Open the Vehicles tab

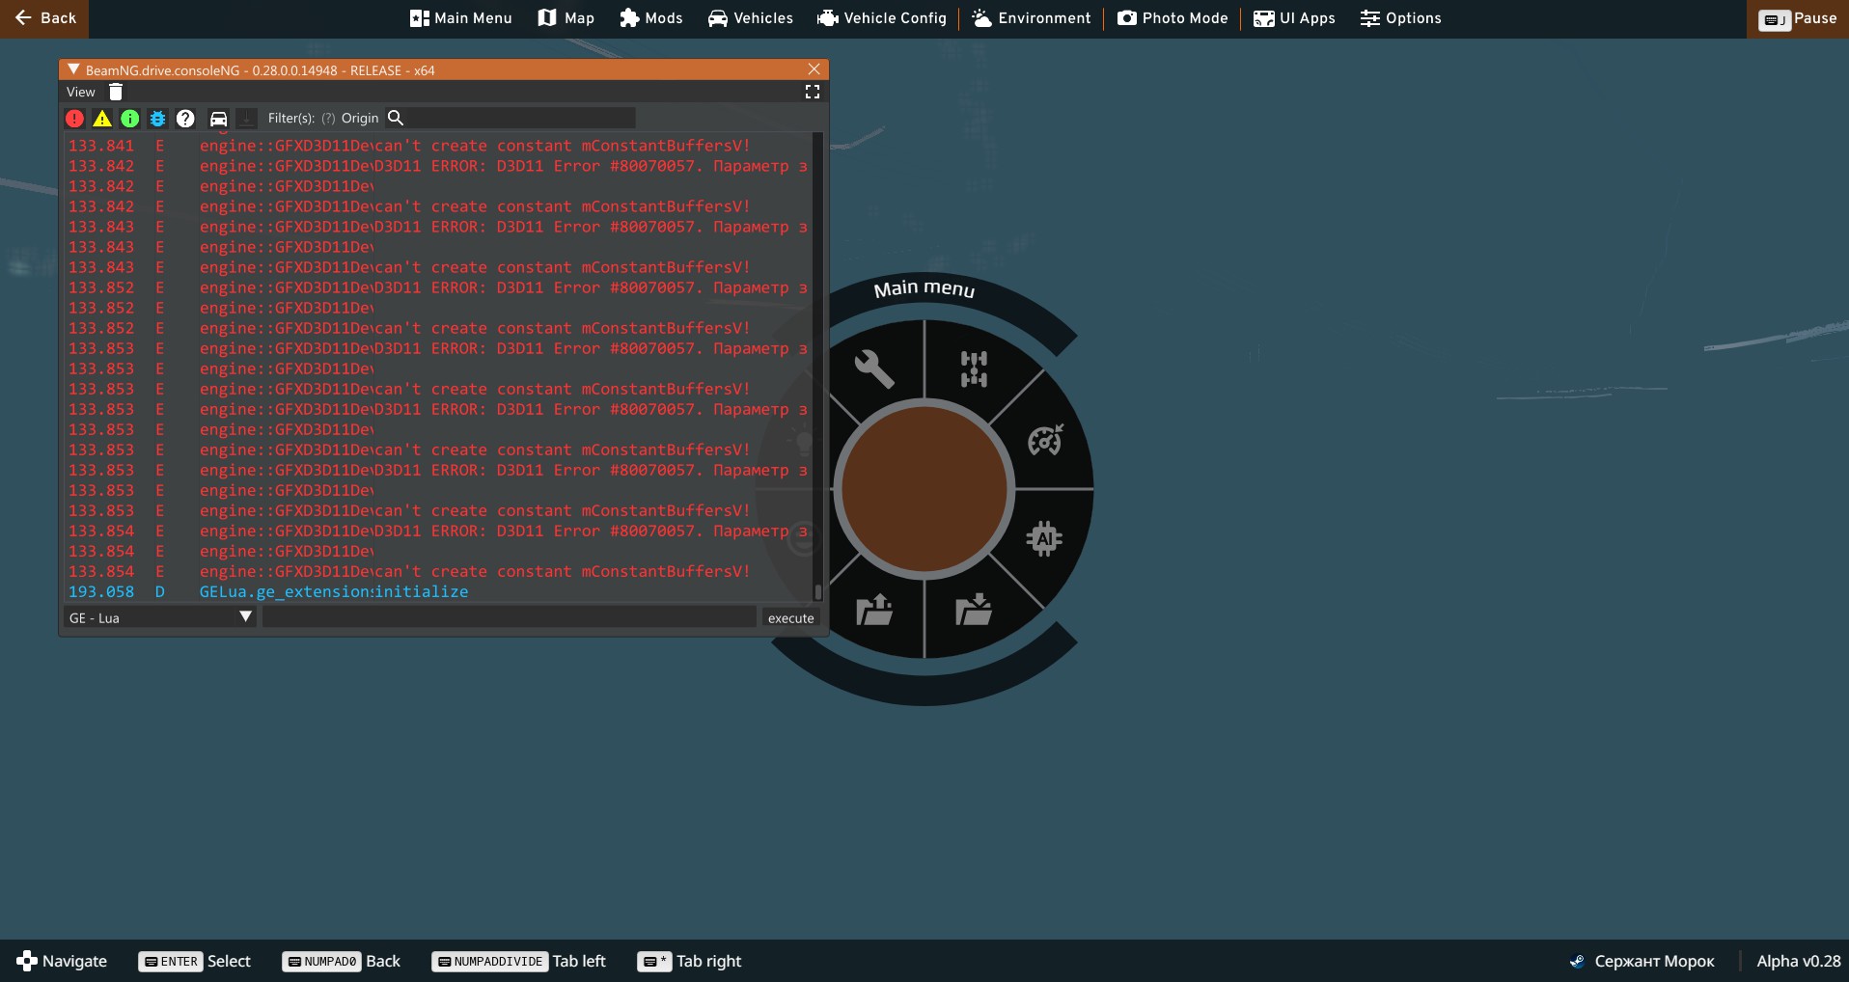click(751, 18)
